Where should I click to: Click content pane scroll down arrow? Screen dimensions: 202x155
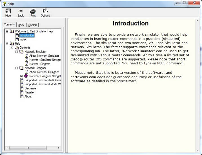(197, 150)
